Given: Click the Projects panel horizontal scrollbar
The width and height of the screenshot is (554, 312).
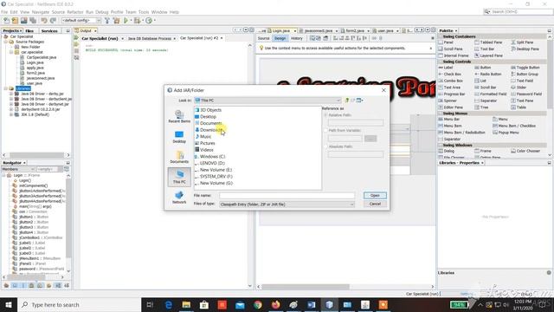Looking at the screenshot, I should point(36,155).
